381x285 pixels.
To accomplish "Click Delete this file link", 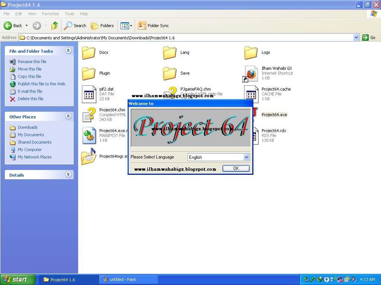I will coord(31,99).
